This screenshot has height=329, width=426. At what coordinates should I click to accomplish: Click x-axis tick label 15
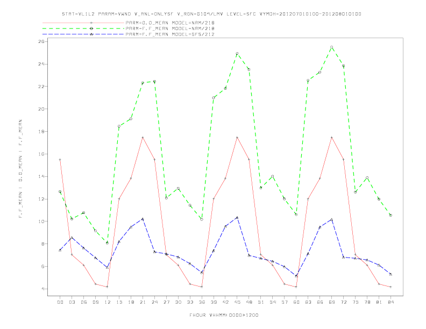[x=119, y=302]
